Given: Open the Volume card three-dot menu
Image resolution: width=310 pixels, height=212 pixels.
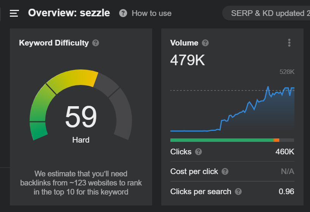Looking at the screenshot, I should click(x=289, y=43).
